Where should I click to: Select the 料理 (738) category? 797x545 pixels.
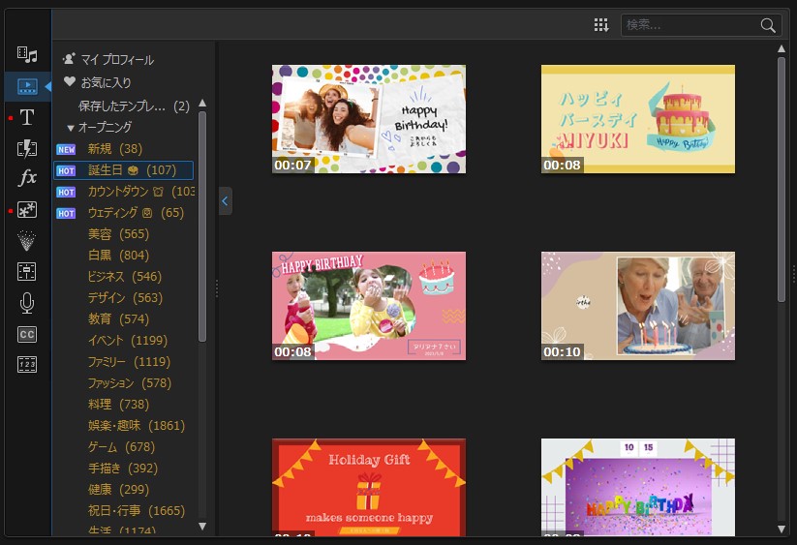point(118,405)
